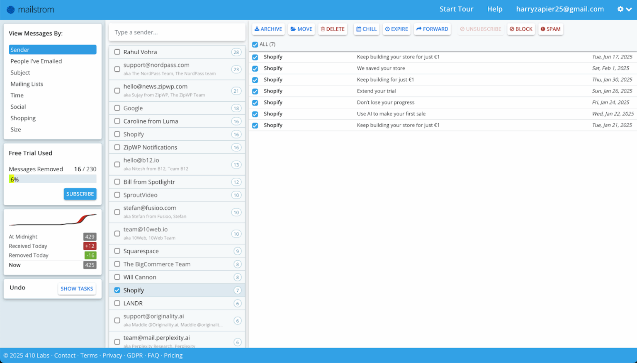Click the Move toolbar icon
Screen dimensions: 637x363
click(301, 29)
